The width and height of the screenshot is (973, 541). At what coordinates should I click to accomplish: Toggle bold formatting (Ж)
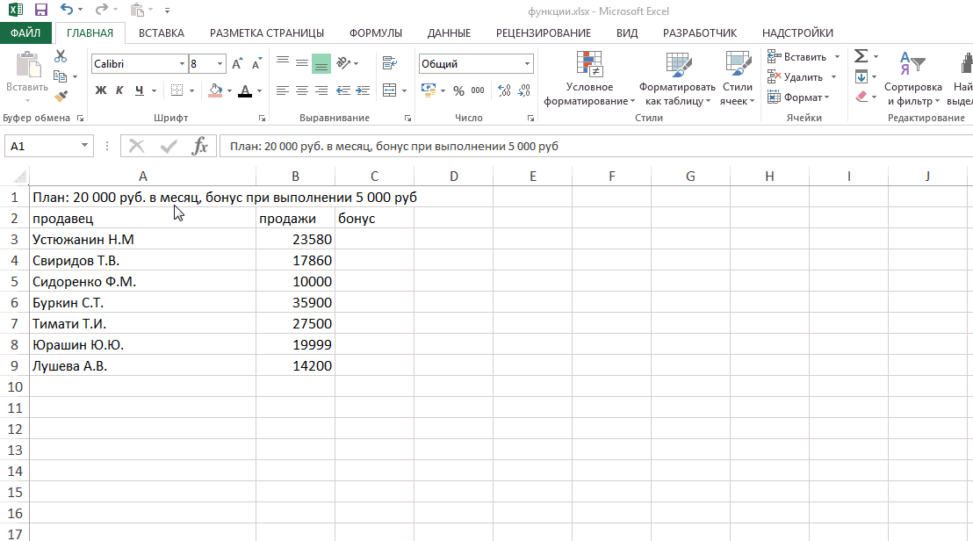click(100, 90)
